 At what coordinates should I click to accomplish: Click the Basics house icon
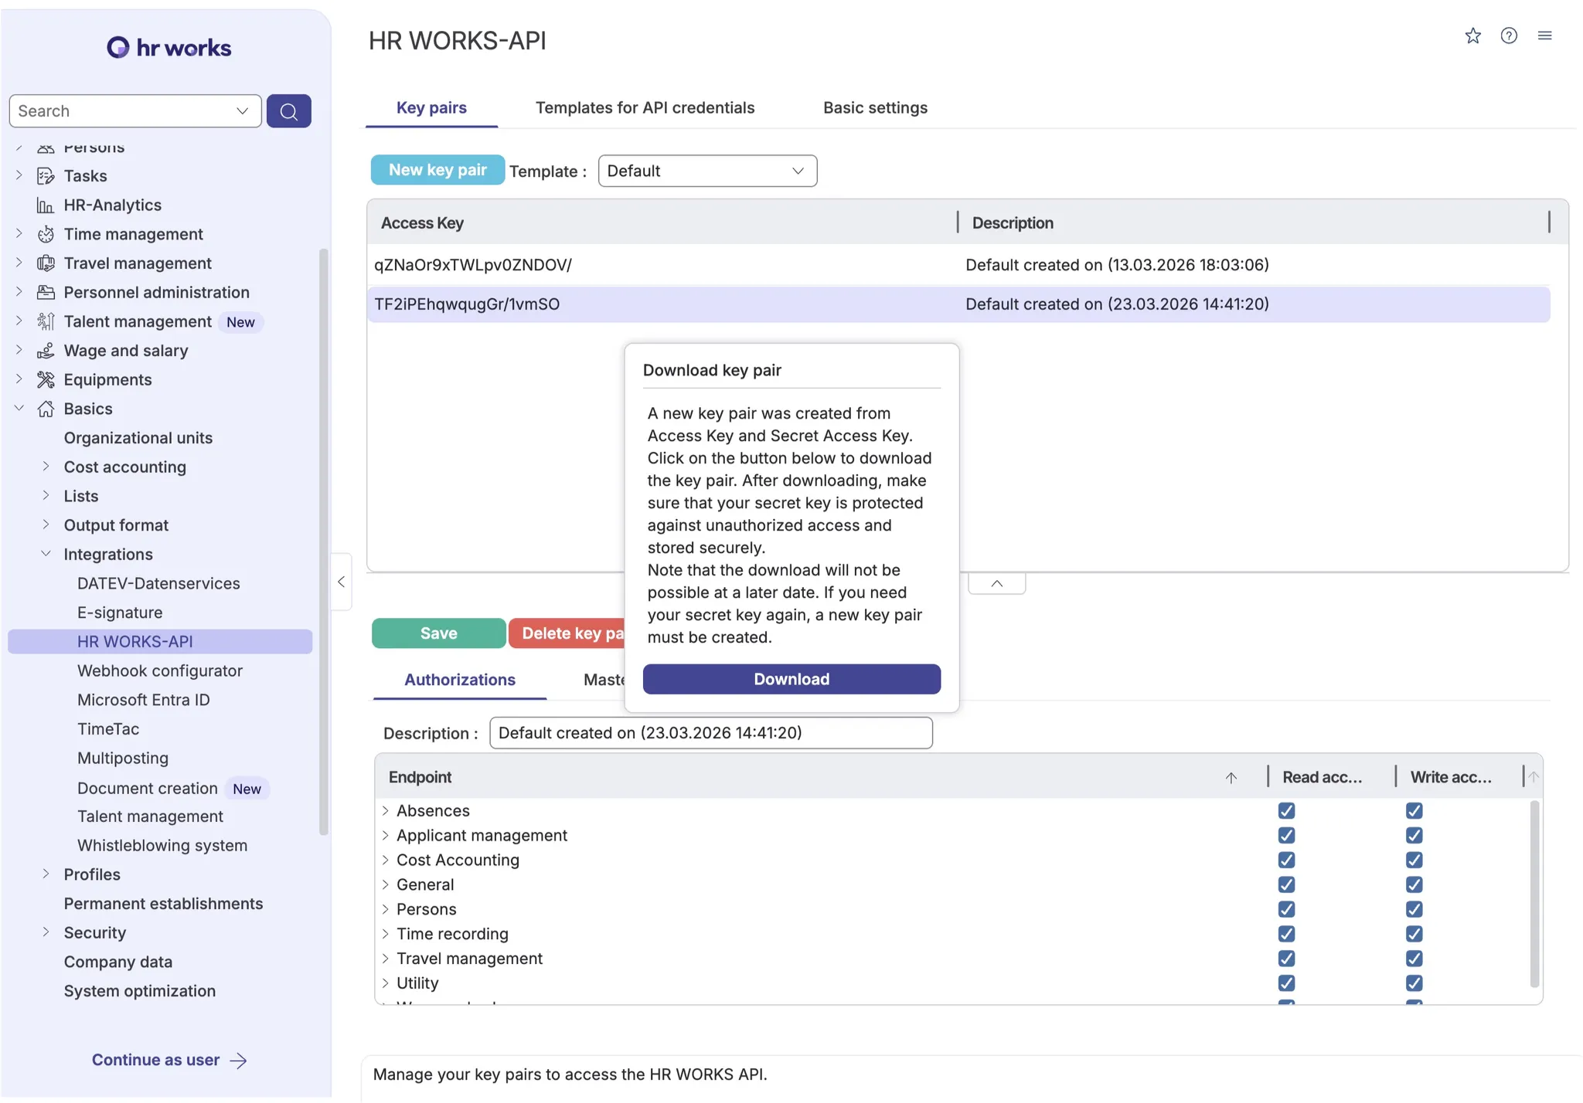(46, 409)
